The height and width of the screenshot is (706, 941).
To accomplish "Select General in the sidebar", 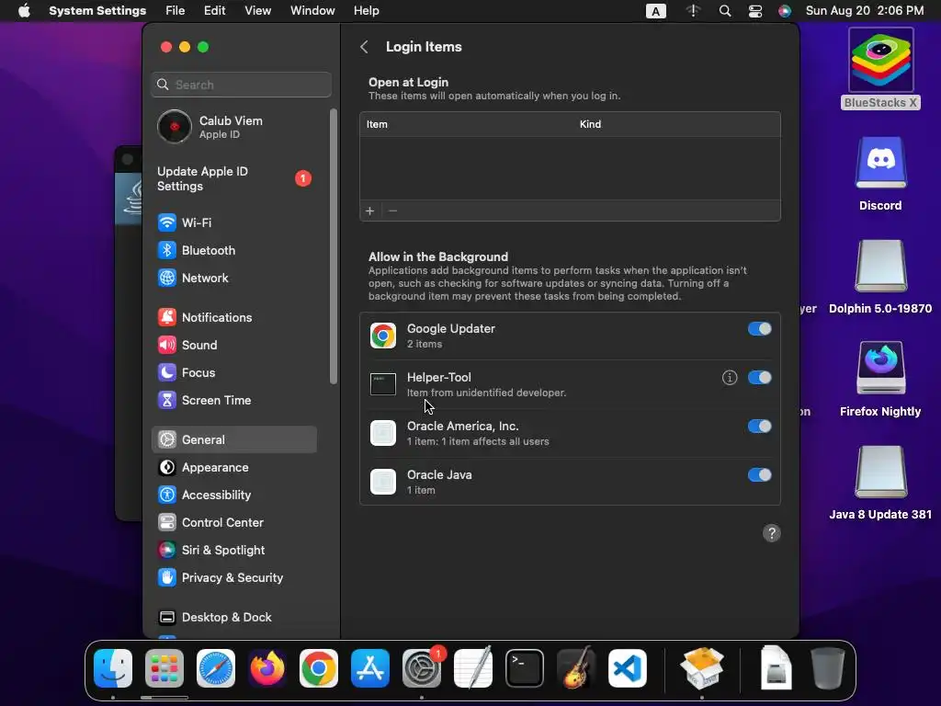I will click(x=234, y=440).
